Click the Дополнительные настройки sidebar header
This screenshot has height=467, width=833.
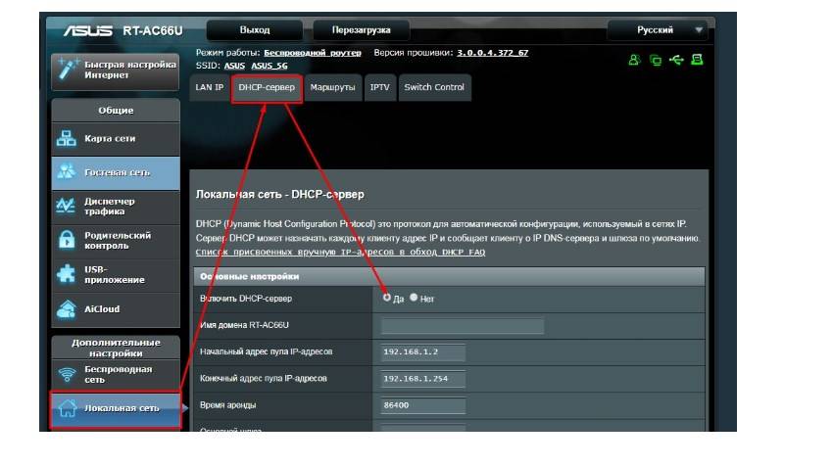click(116, 349)
